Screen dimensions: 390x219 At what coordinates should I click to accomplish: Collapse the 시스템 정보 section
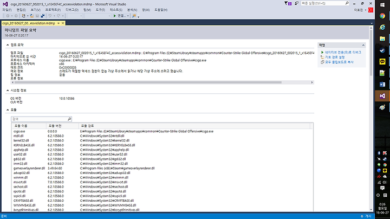pos(8,91)
